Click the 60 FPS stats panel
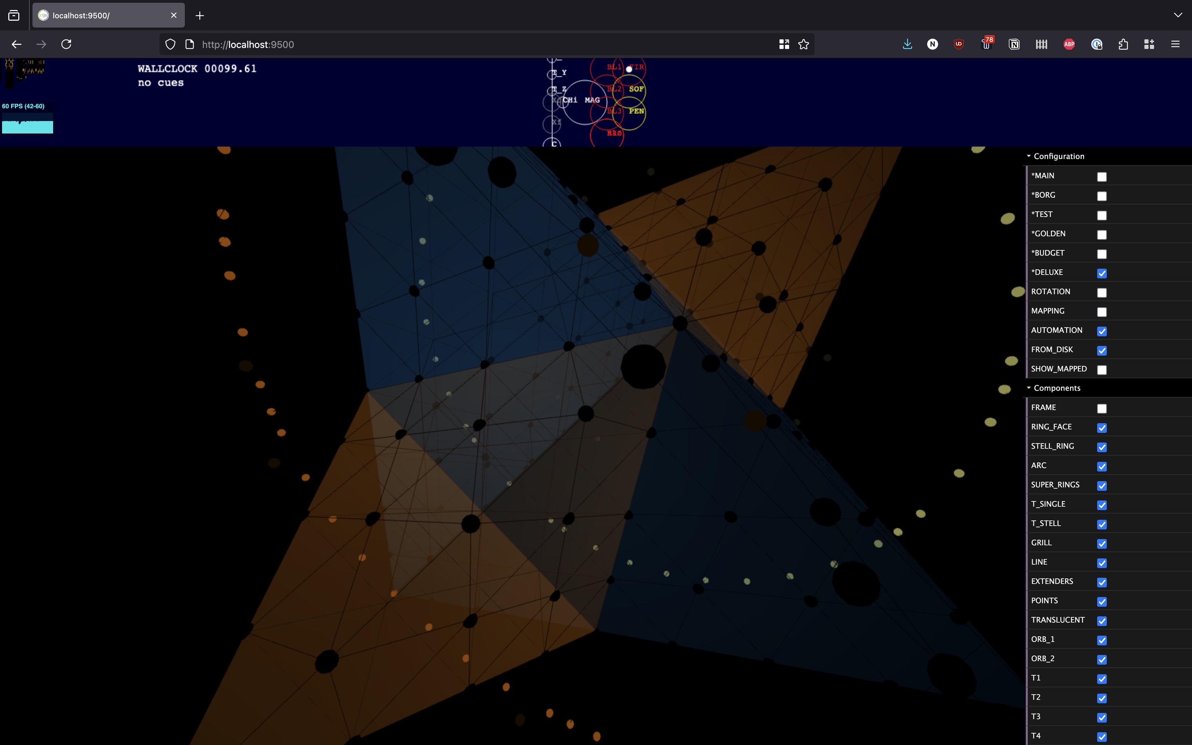 27,118
